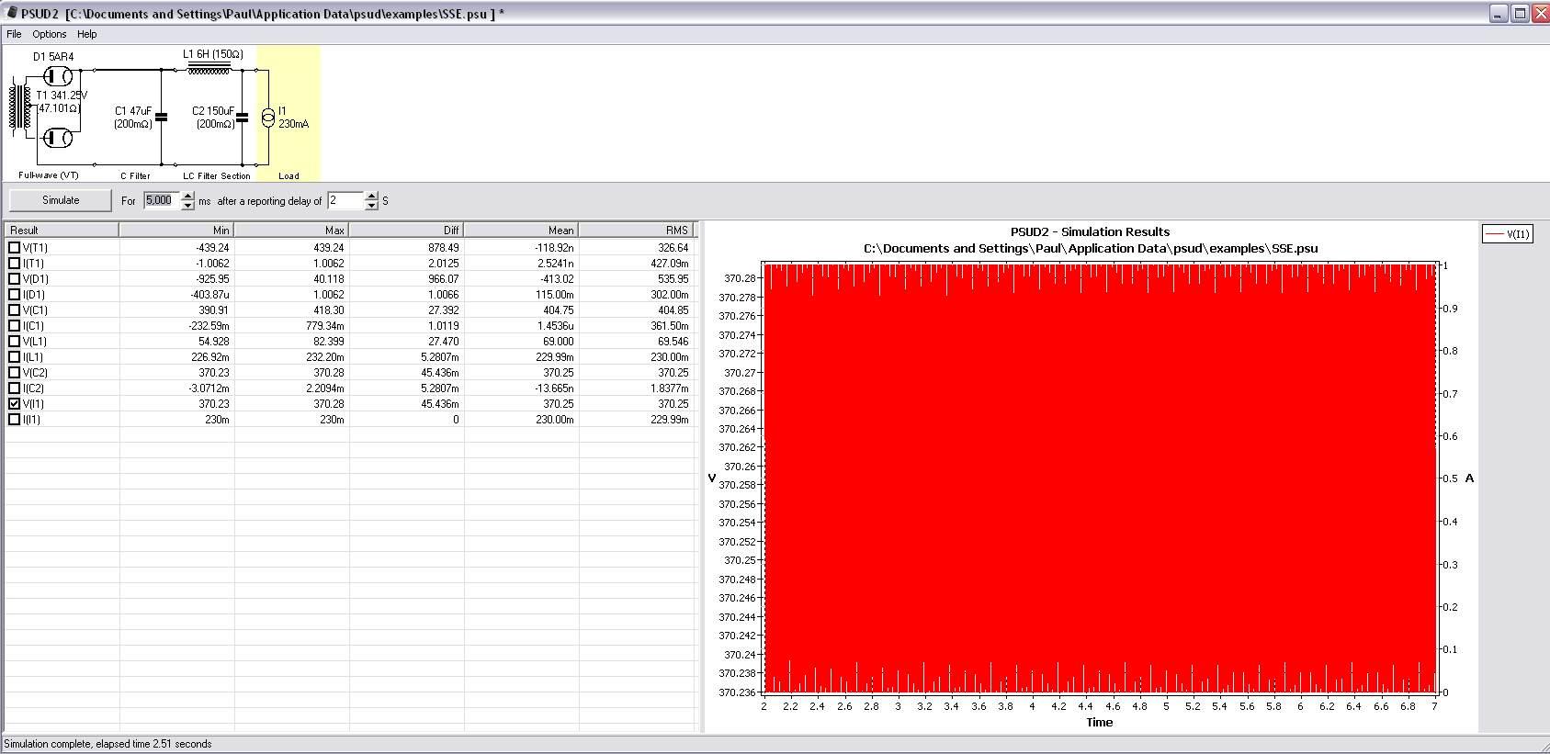Screen dimensions: 1550x754
Task: Enable the V(D1) result trace
Action: pyautogui.click(x=14, y=279)
